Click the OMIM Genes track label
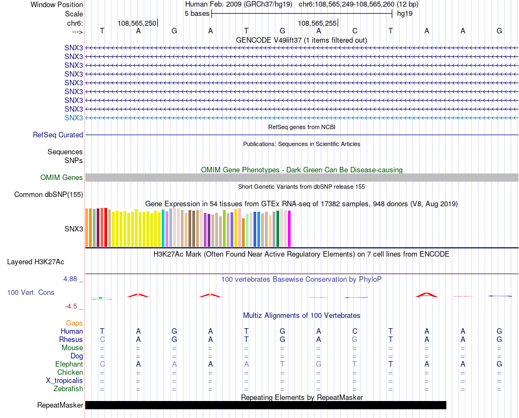The image size is (519, 418). (x=62, y=177)
